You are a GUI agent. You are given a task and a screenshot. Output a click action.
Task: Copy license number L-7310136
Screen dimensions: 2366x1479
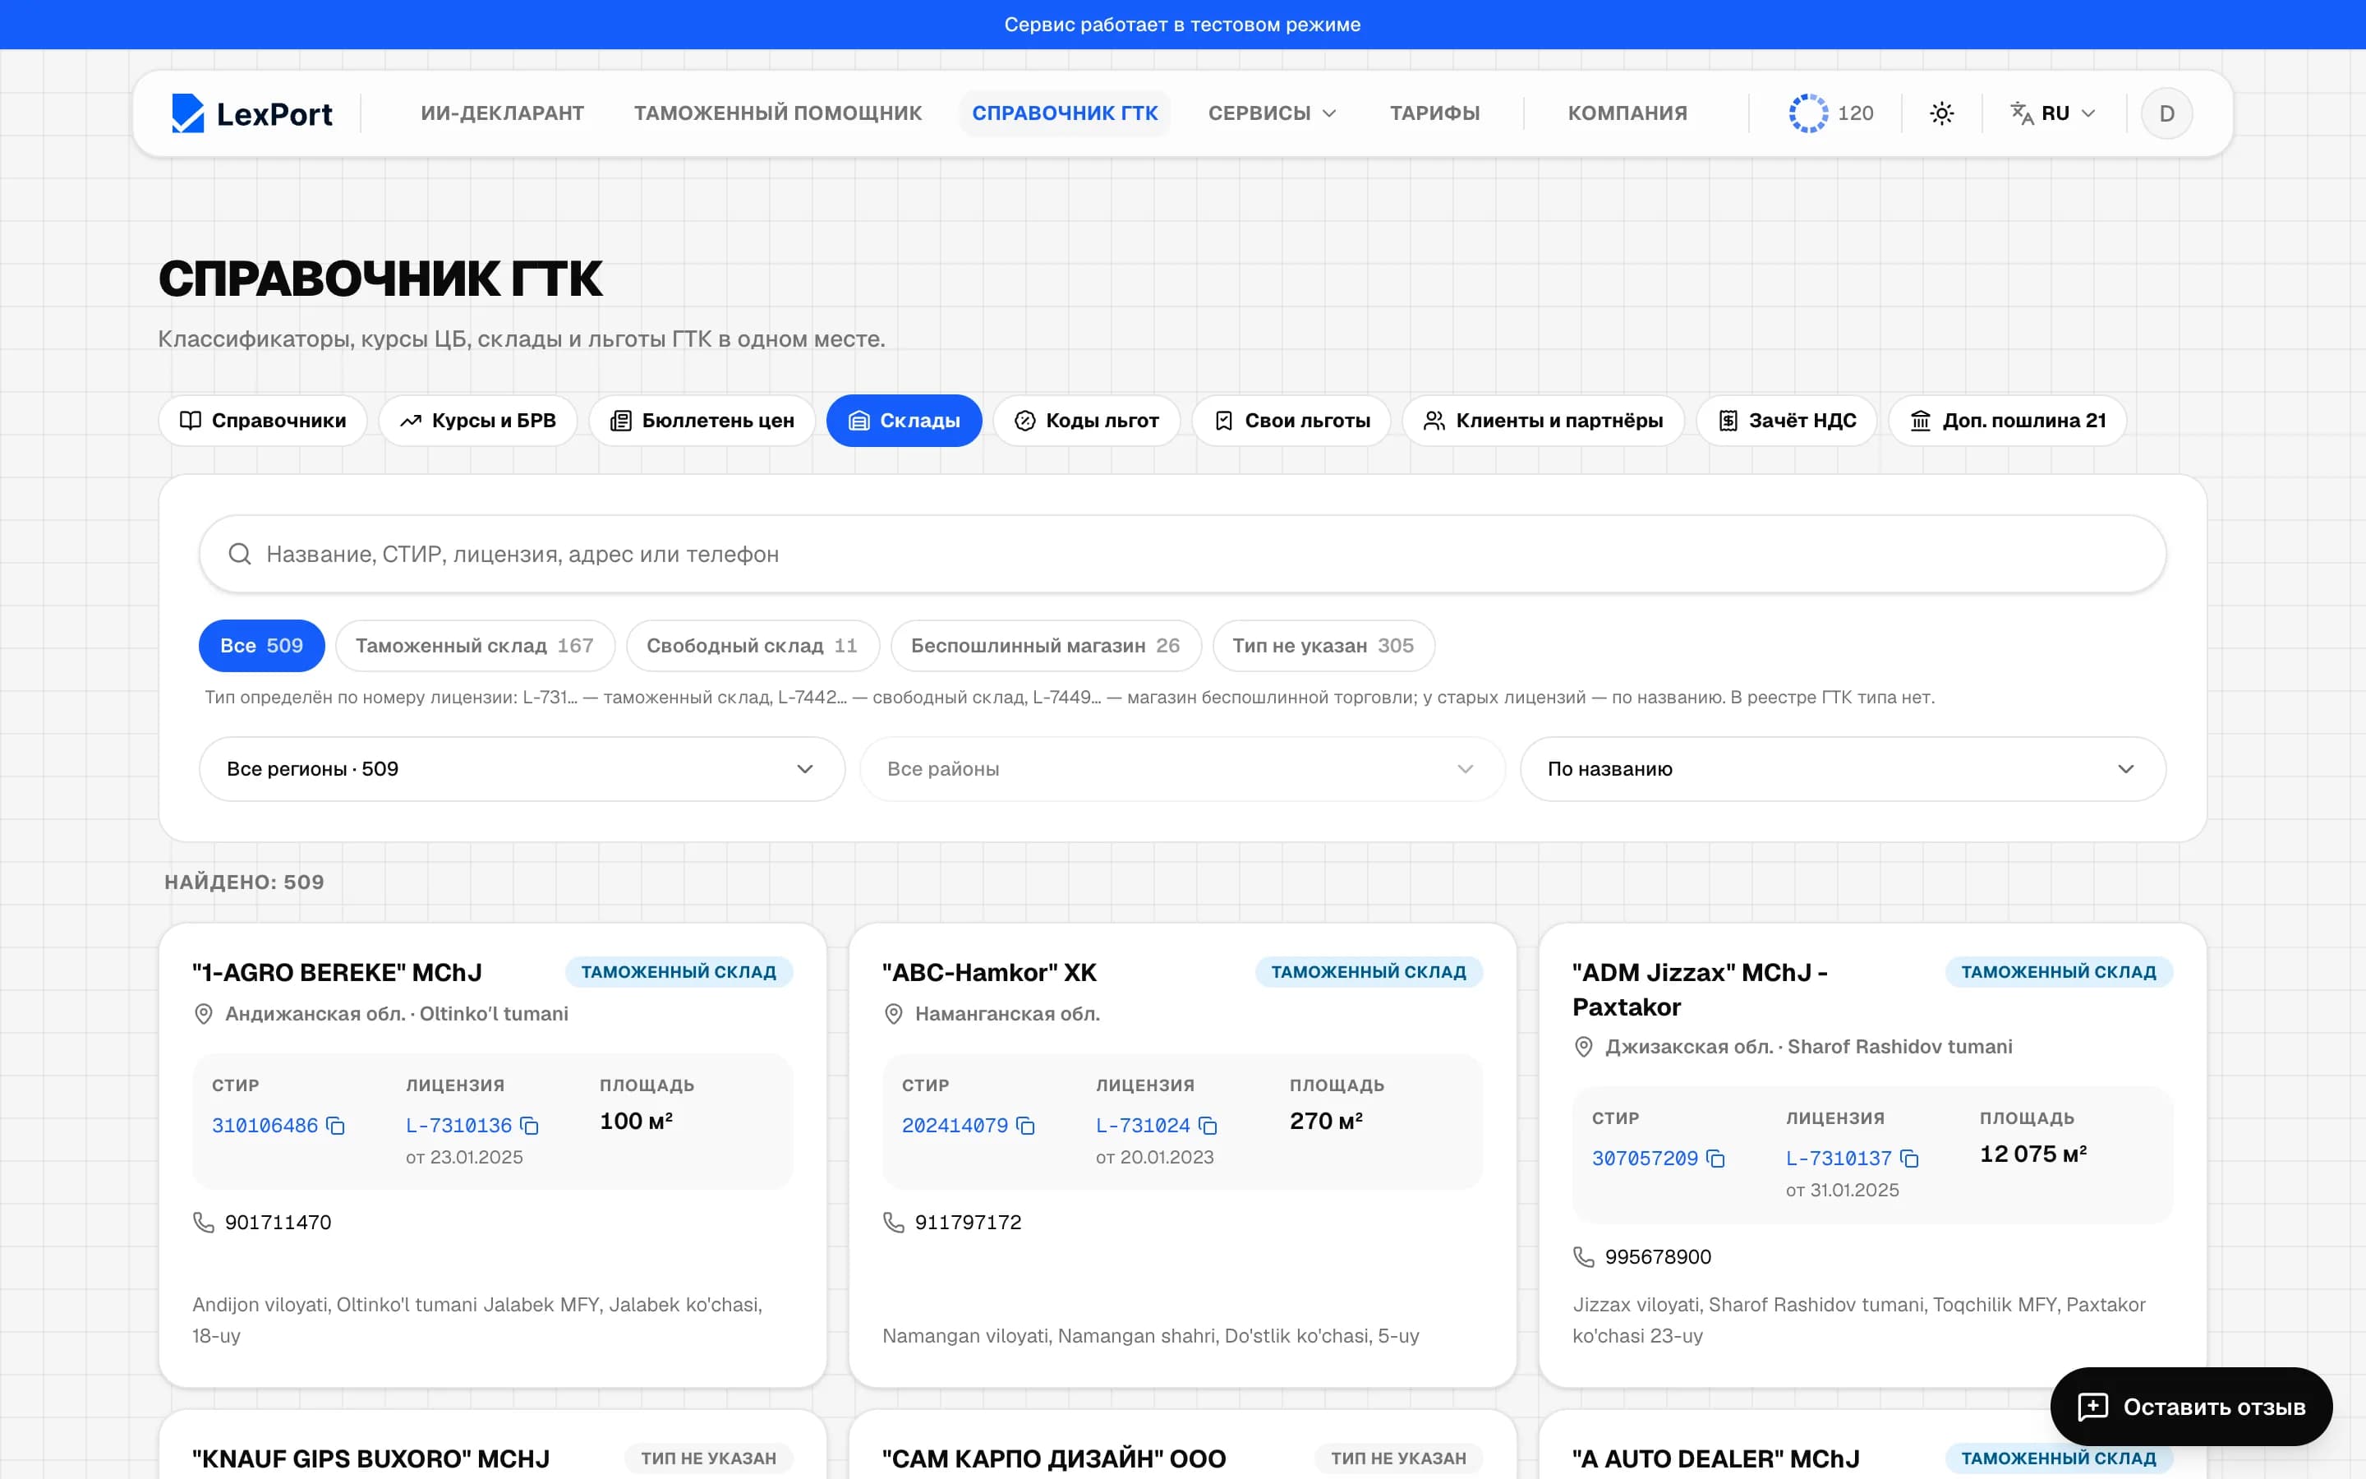(x=530, y=1126)
